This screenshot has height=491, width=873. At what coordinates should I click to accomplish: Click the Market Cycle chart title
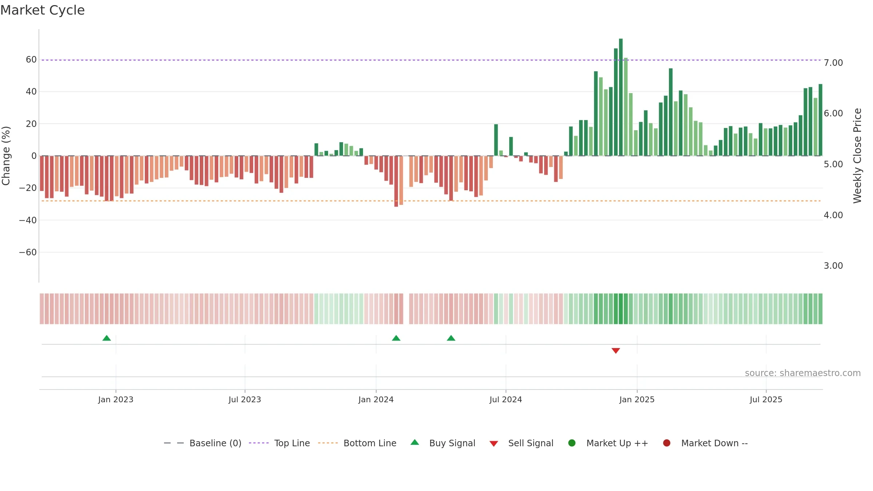point(43,10)
